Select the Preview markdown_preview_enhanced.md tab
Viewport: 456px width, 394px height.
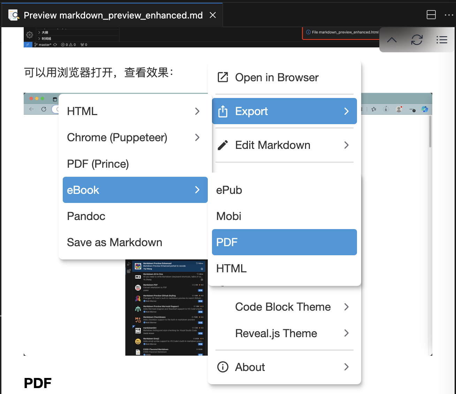[x=112, y=15]
